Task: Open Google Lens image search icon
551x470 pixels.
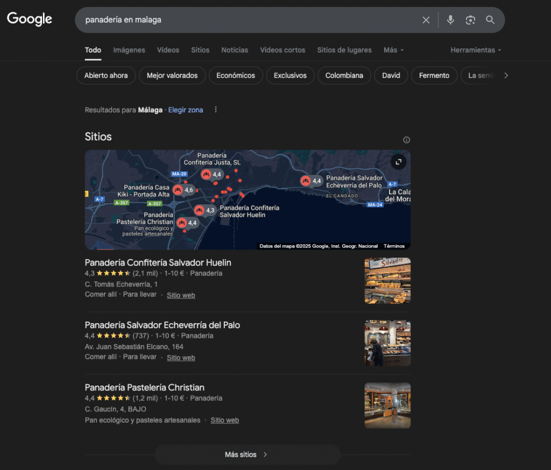Action: [x=470, y=20]
